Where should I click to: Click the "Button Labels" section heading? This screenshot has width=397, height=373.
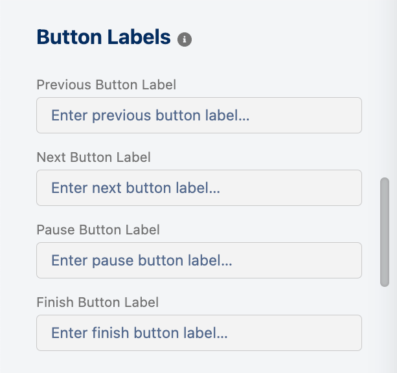[104, 38]
